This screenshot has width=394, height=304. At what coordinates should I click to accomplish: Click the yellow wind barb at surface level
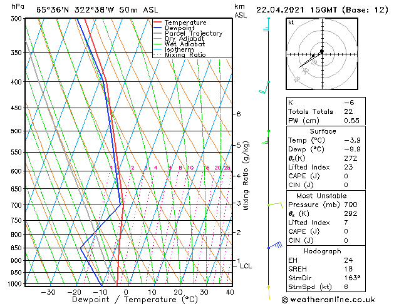pyautogui.click(x=269, y=293)
